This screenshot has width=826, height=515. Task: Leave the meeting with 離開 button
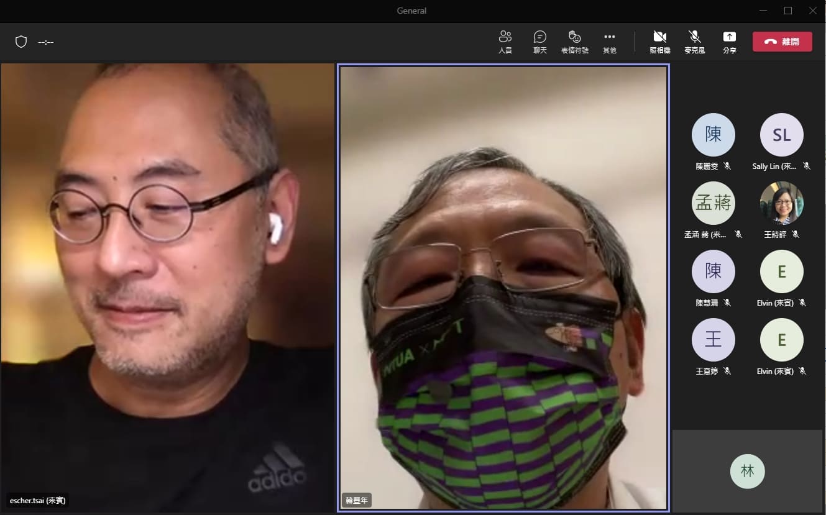782,42
